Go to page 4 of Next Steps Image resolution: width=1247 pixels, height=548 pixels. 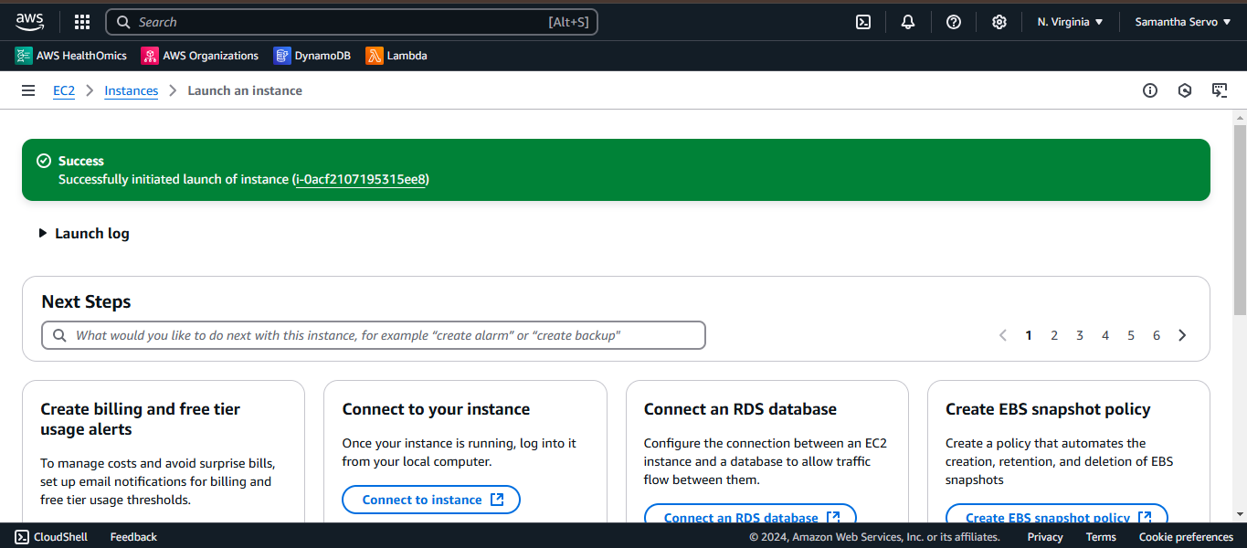tap(1105, 335)
